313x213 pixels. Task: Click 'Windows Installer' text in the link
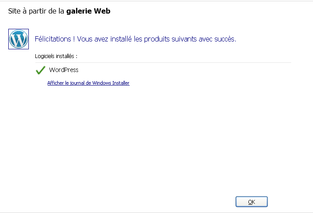click(x=111, y=83)
